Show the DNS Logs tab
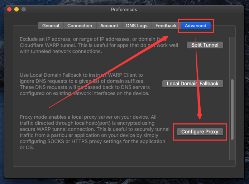249x184 pixels. click(137, 25)
